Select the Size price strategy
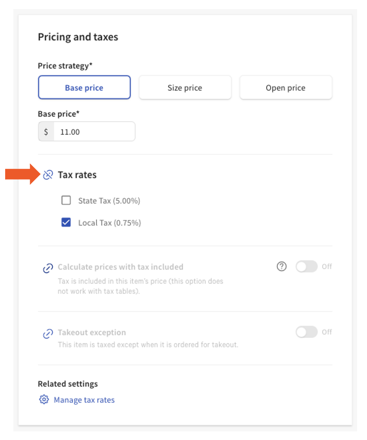 pos(185,87)
